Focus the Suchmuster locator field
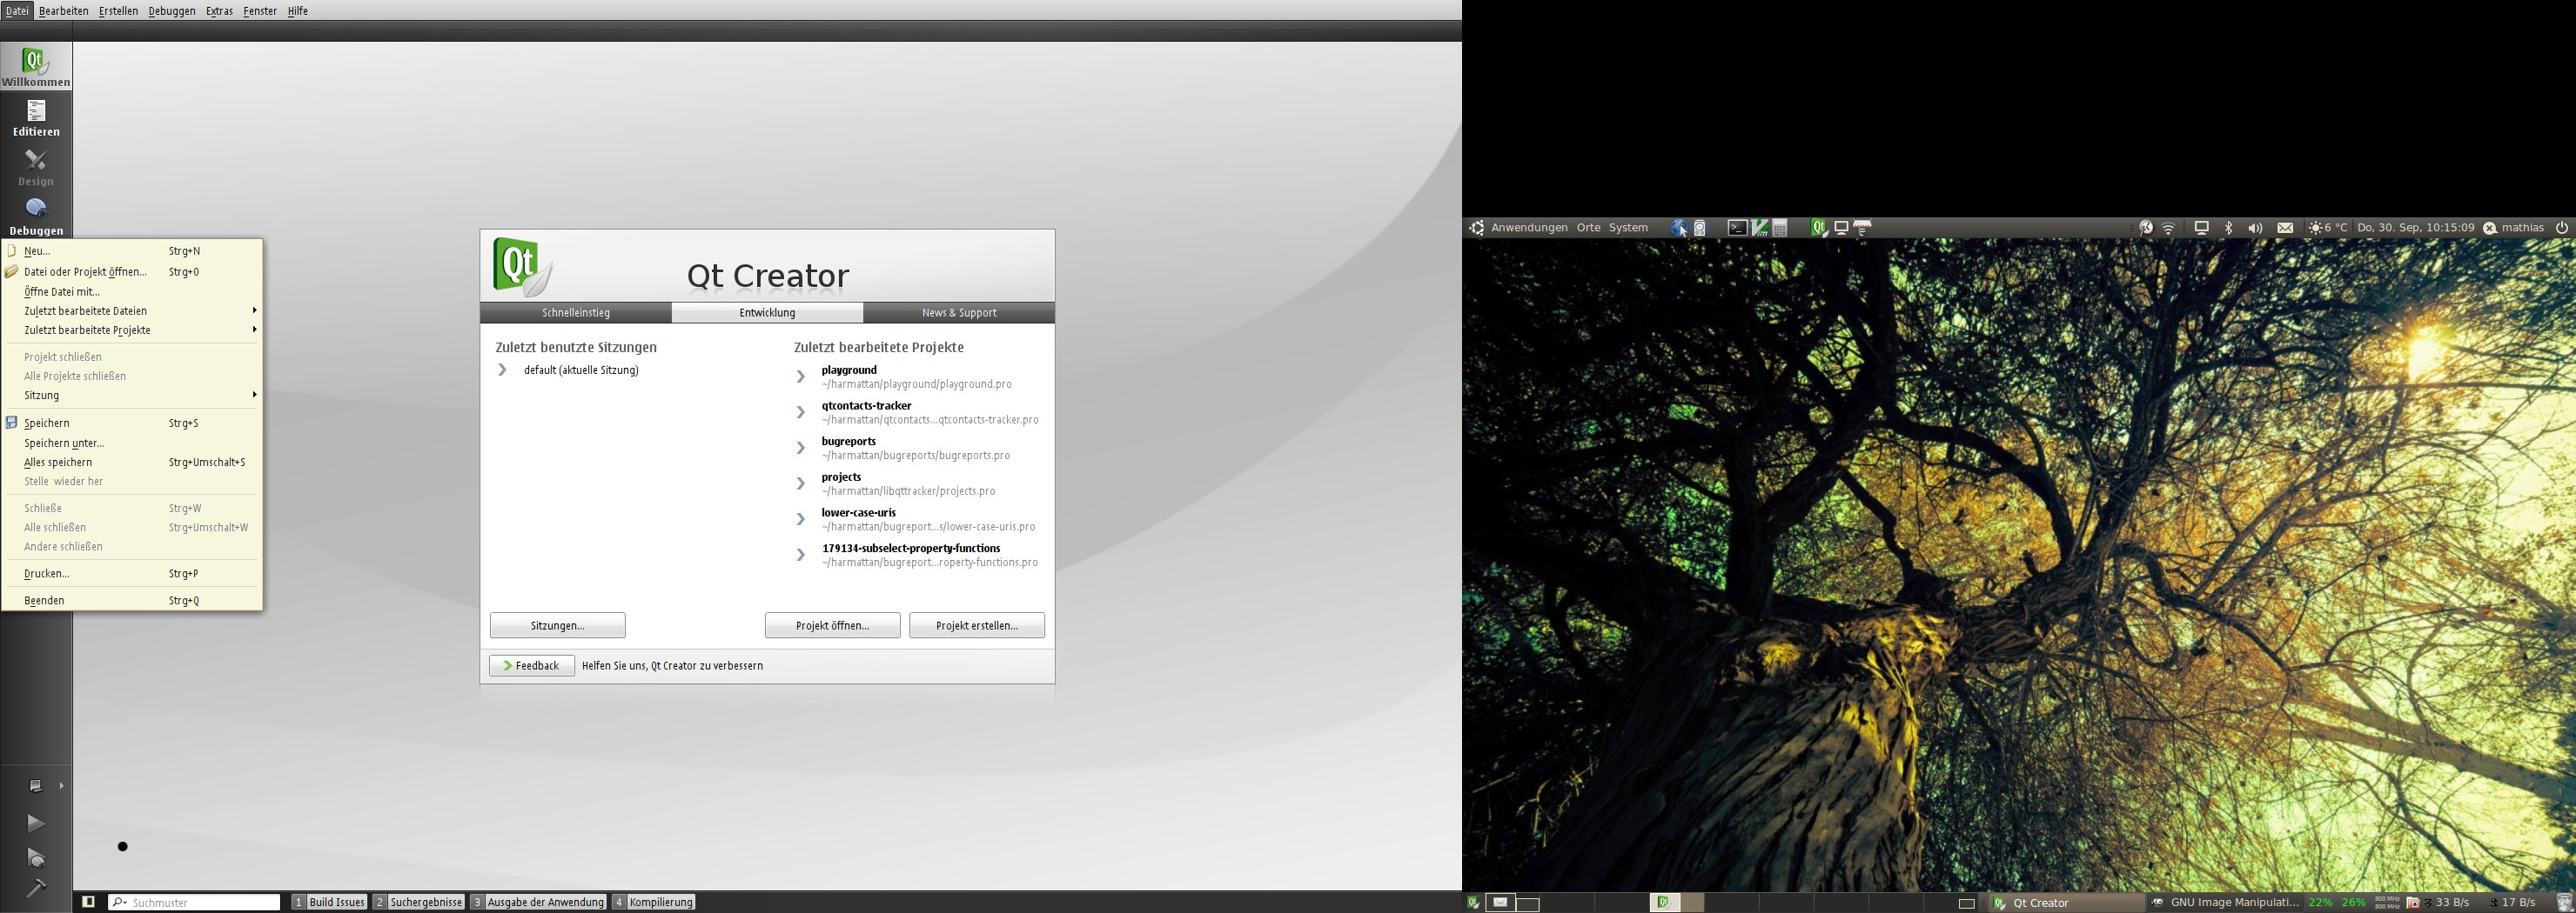 194,902
